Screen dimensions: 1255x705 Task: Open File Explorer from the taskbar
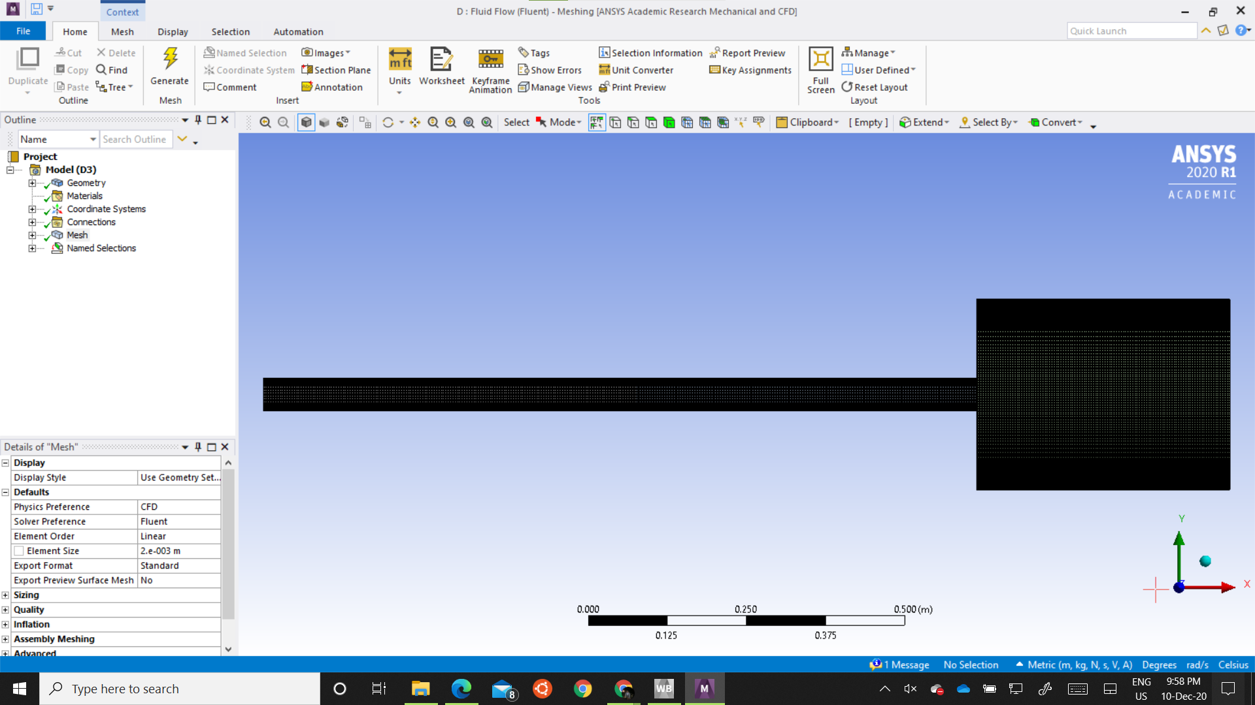coord(420,688)
